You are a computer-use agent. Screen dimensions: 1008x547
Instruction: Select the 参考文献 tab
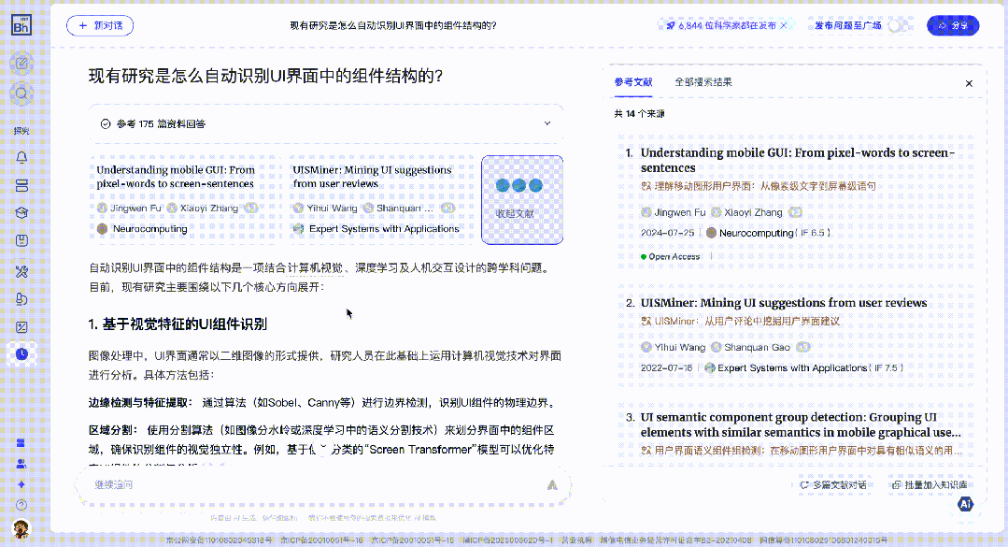633,82
